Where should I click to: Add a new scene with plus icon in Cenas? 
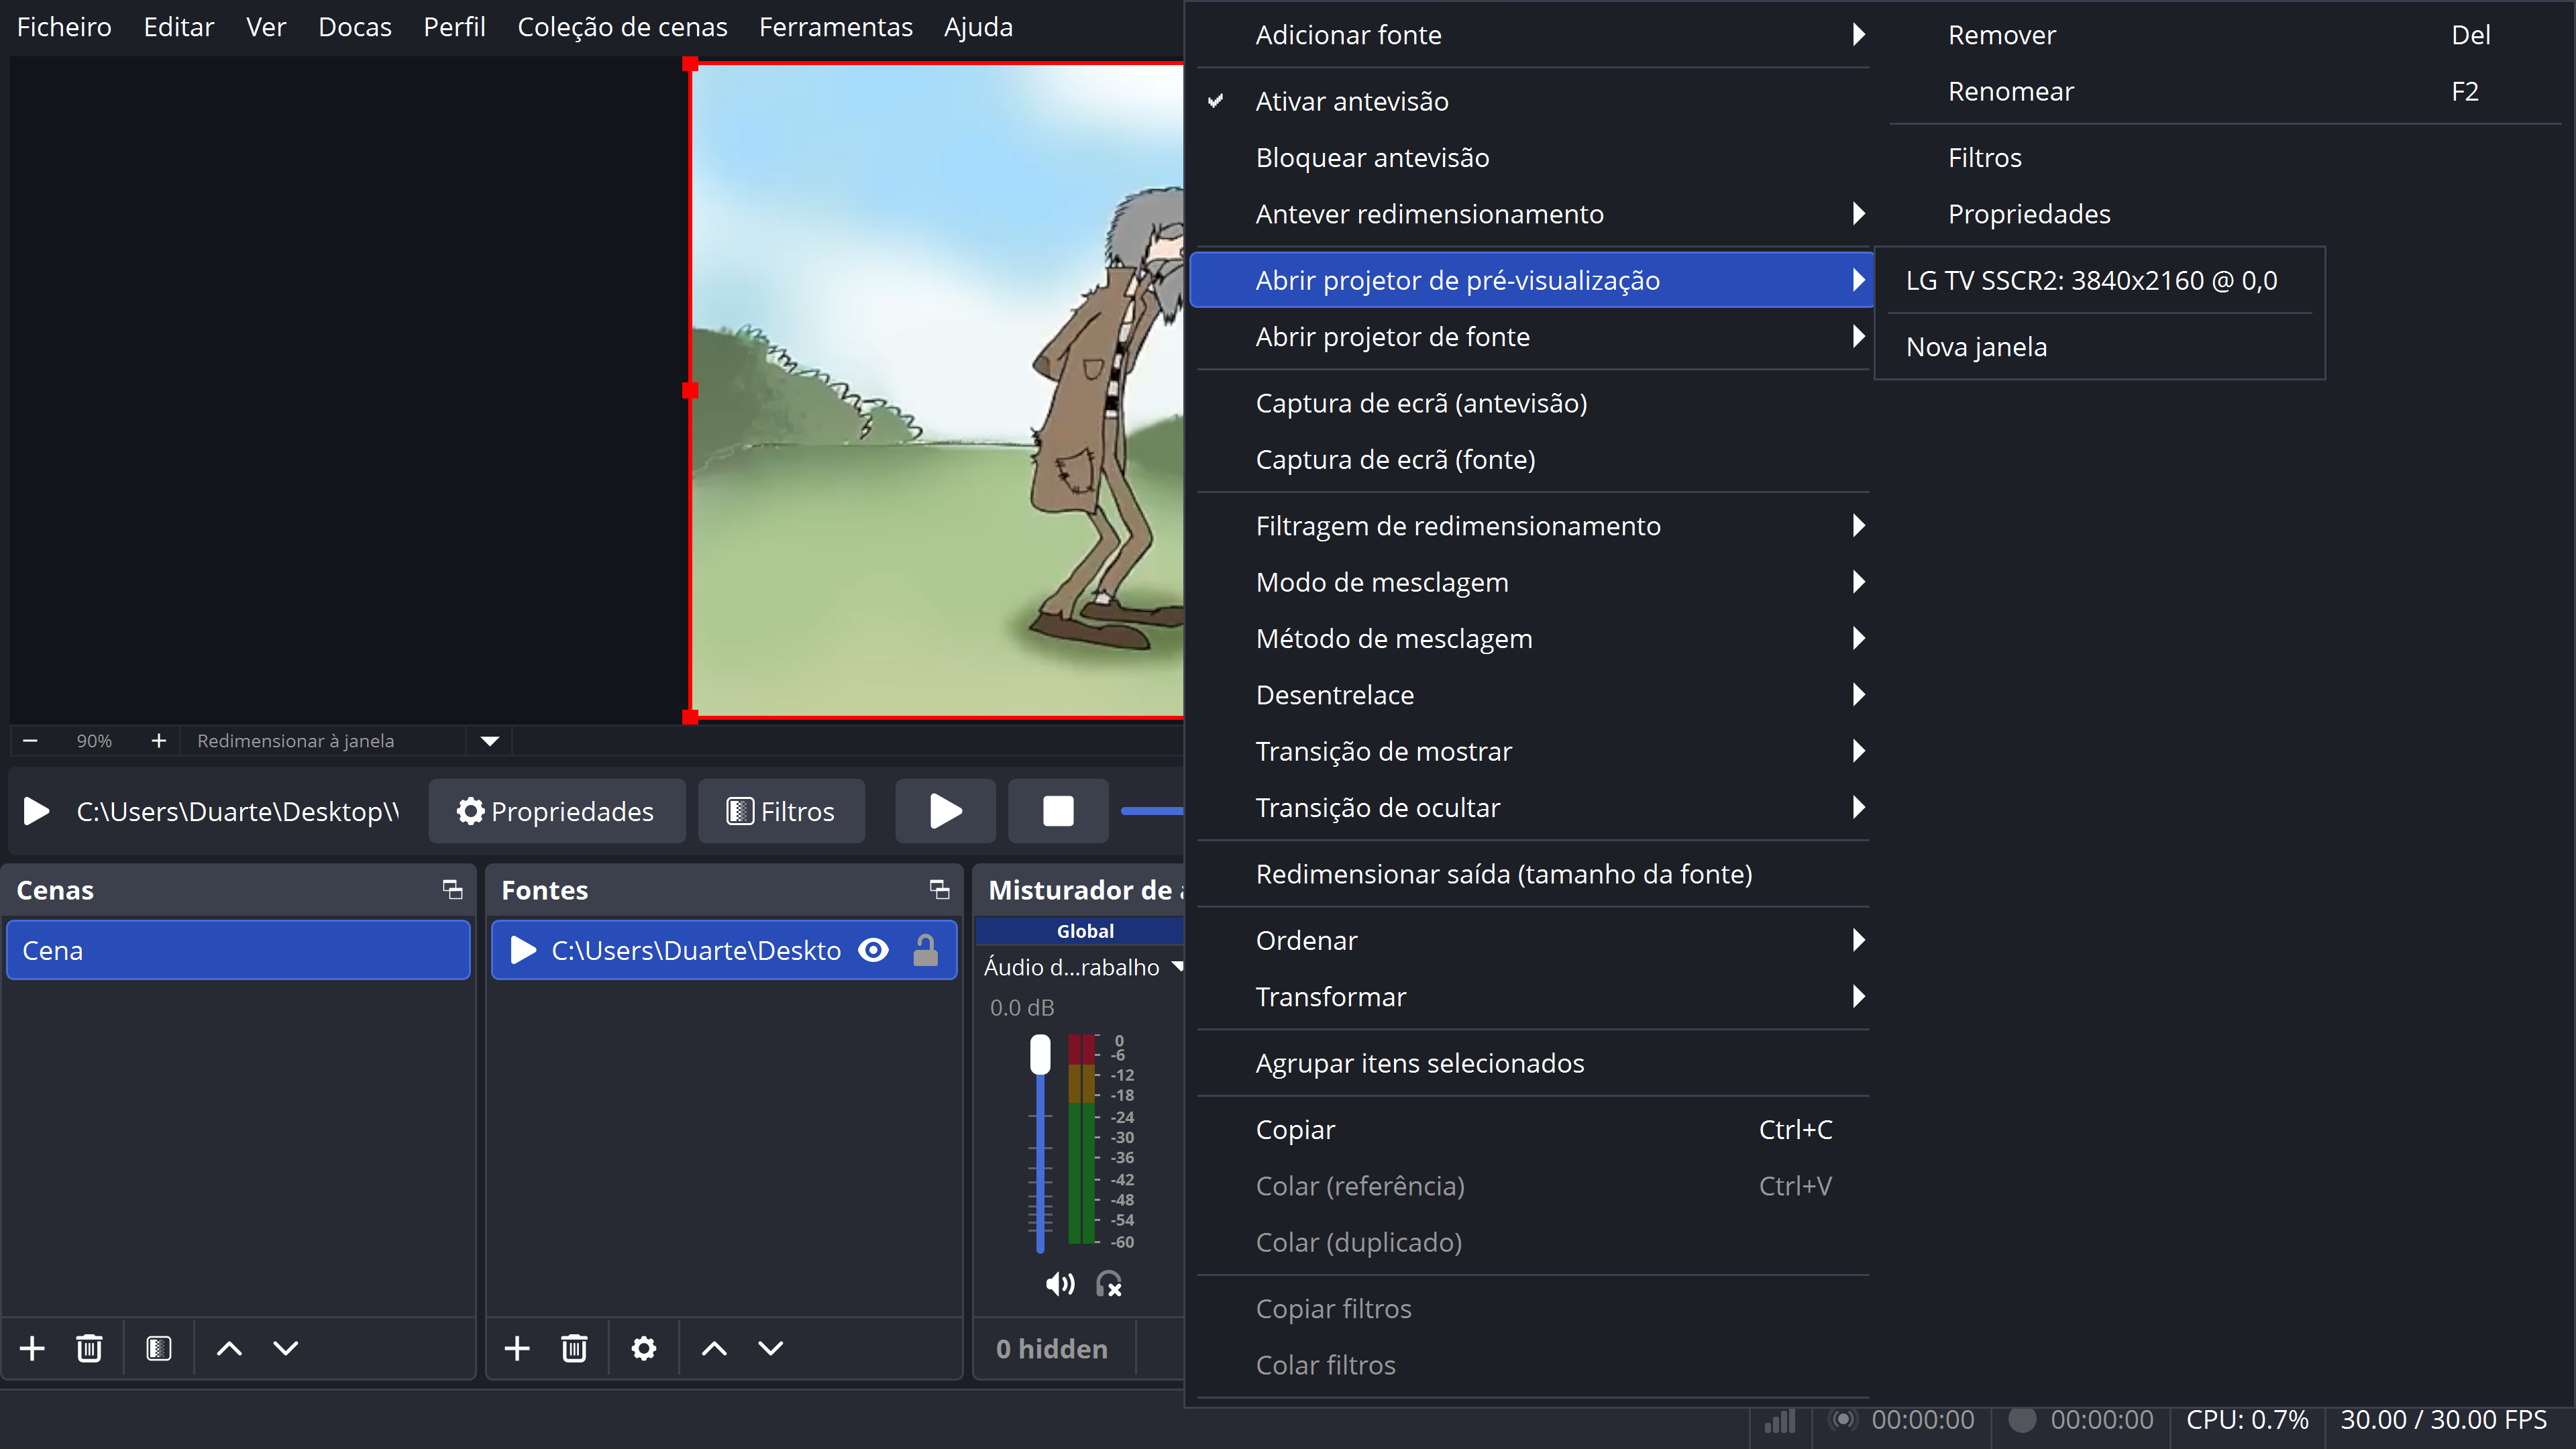click(32, 1348)
